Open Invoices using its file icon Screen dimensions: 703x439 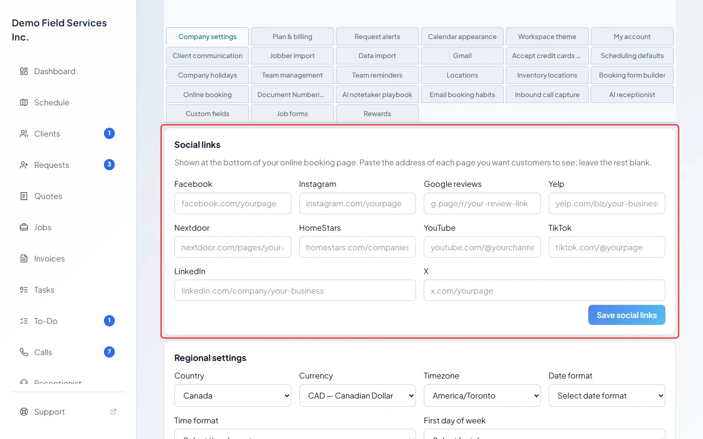tap(24, 259)
